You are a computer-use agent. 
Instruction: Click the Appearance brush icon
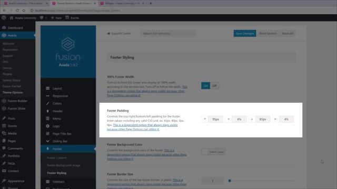4,181
